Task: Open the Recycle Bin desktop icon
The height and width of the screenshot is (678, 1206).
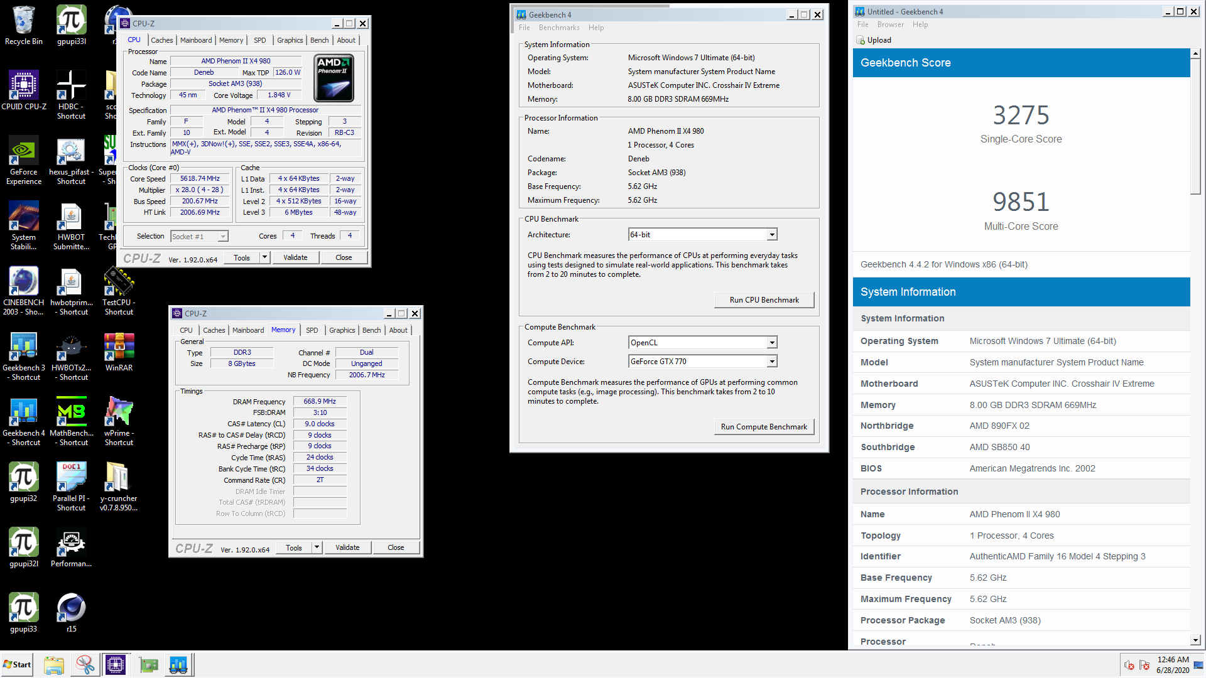Action: [24, 26]
